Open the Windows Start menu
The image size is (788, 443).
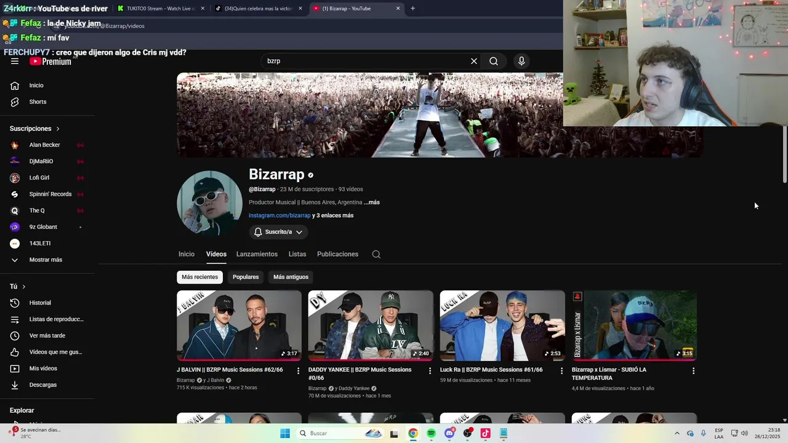coord(285,433)
